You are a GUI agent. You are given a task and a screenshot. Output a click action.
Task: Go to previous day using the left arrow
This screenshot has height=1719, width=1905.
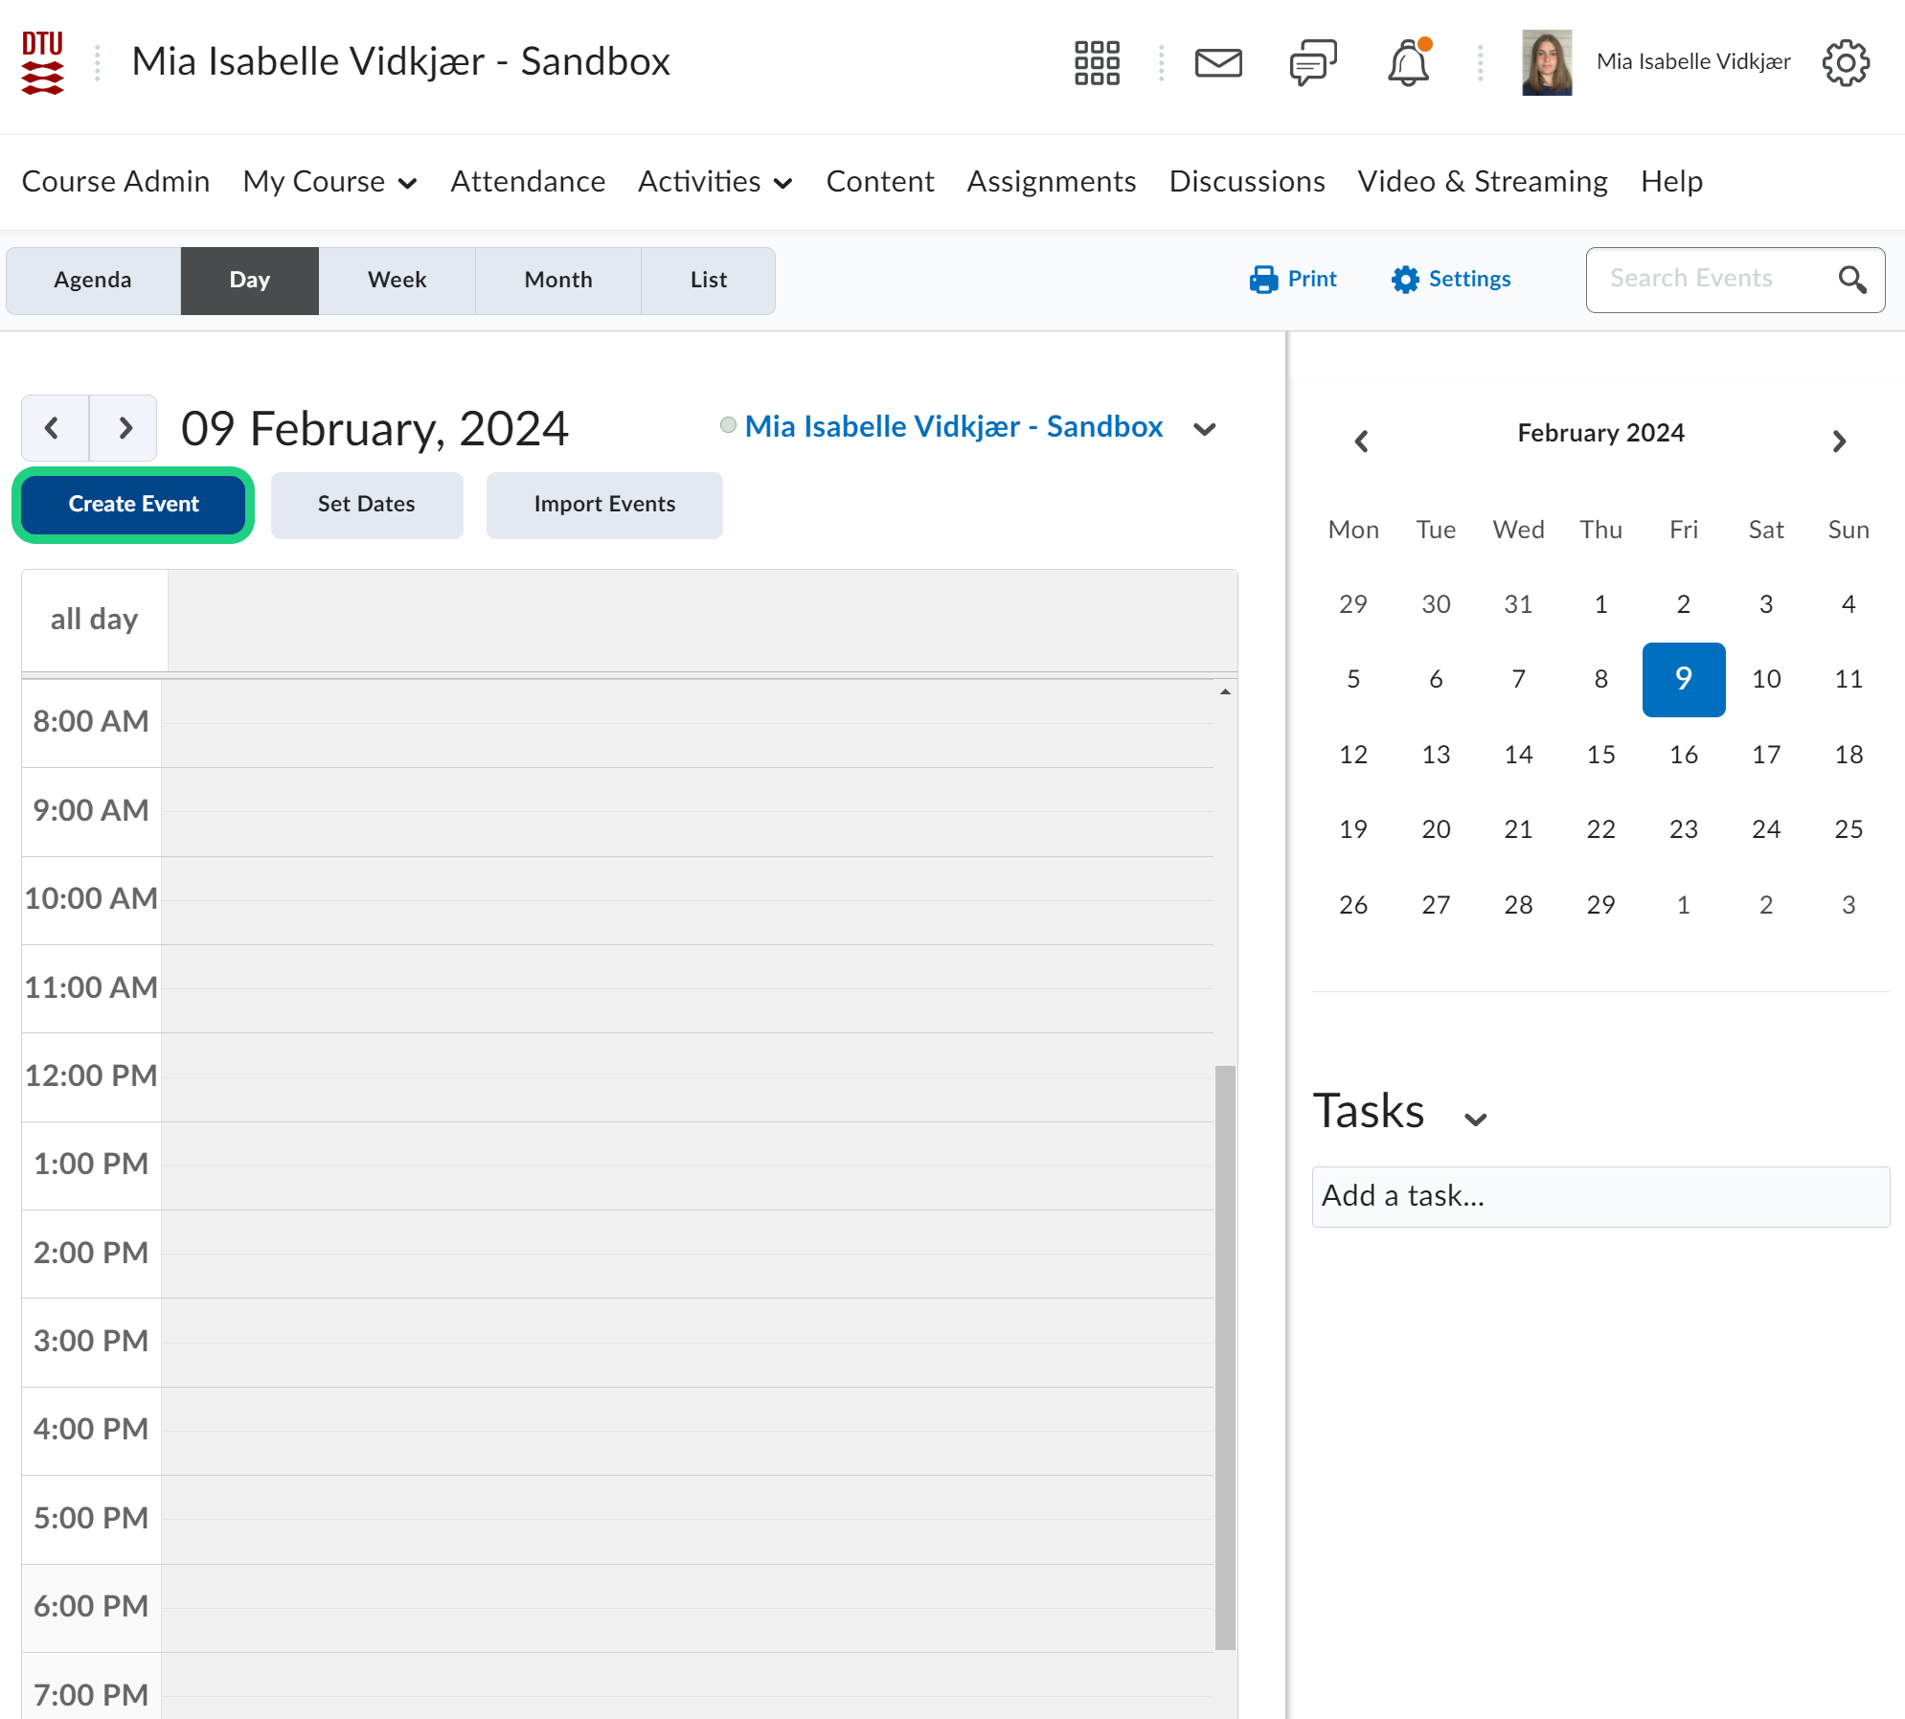coord(54,428)
